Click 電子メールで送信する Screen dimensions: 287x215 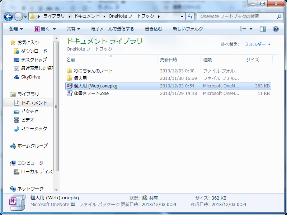(x=112, y=29)
